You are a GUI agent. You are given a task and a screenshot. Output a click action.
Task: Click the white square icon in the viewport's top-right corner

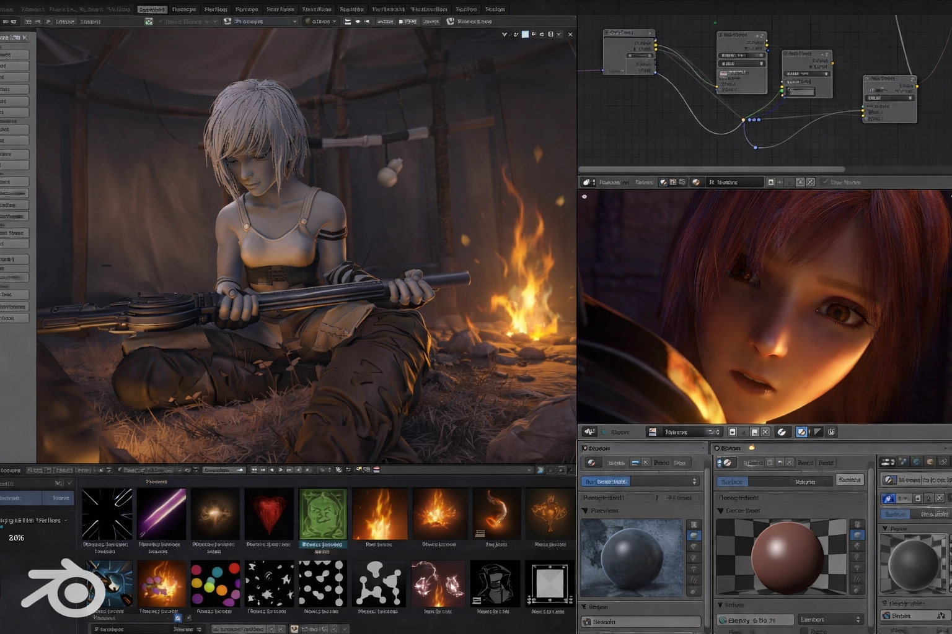(525, 35)
